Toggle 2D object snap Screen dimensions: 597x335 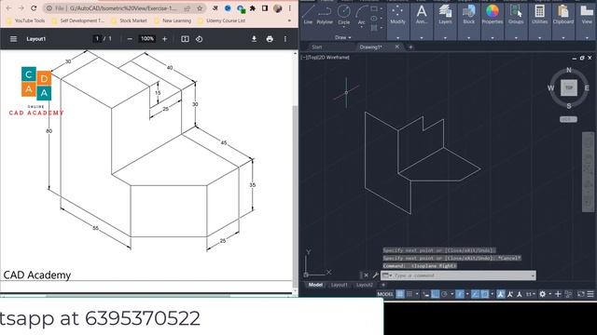pyautogui.click(x=484, y=294)
